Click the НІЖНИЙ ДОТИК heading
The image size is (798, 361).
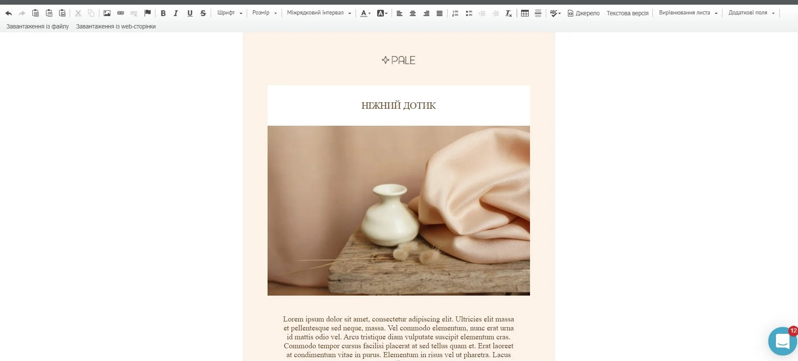[398, 105]
